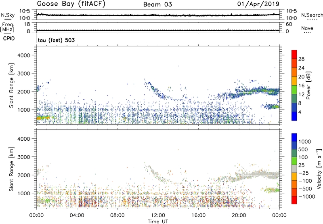Click the "16:00" time tick label
The image size is (323, 224).
tap(198, 216)
